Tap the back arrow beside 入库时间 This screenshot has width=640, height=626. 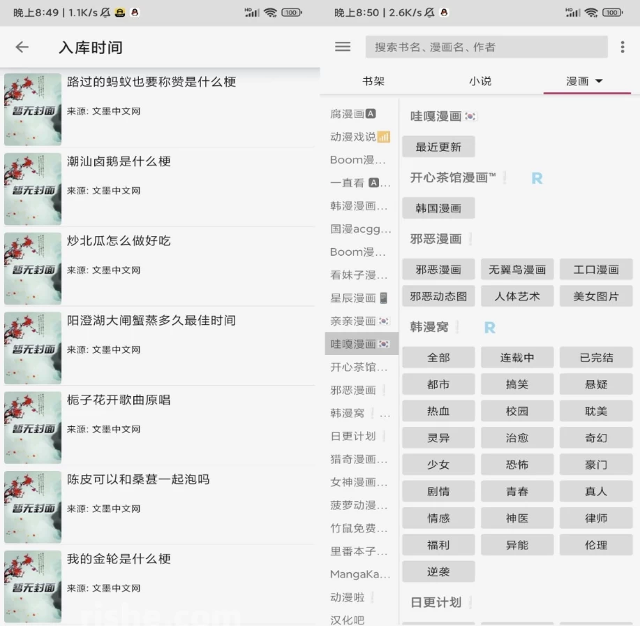click(x=22, y=47)
